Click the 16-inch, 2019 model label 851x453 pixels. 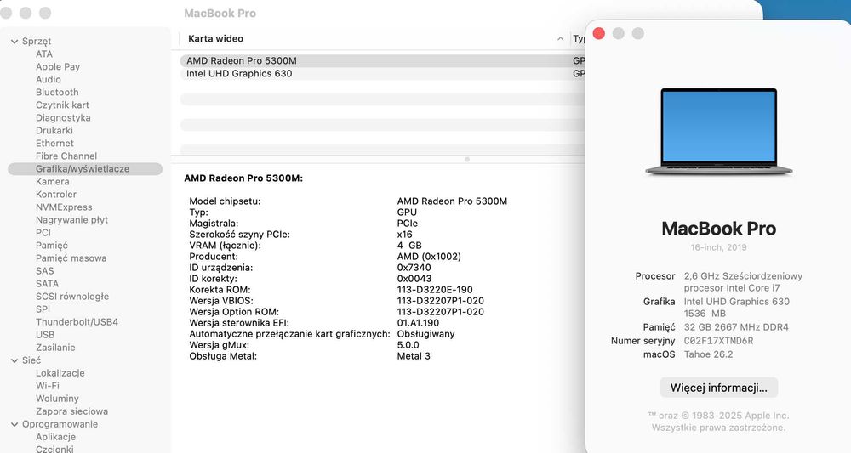(x=718, y=247)
